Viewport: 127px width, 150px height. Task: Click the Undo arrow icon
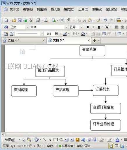105,20
